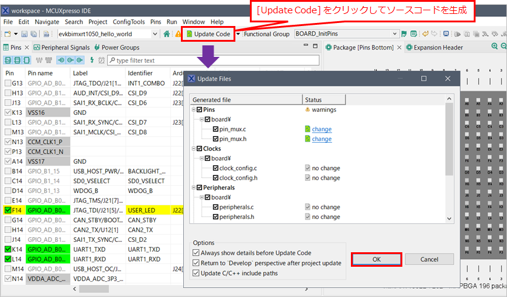
Task: Collapse board¥ folder under Pins
Action: pos(201,119)
